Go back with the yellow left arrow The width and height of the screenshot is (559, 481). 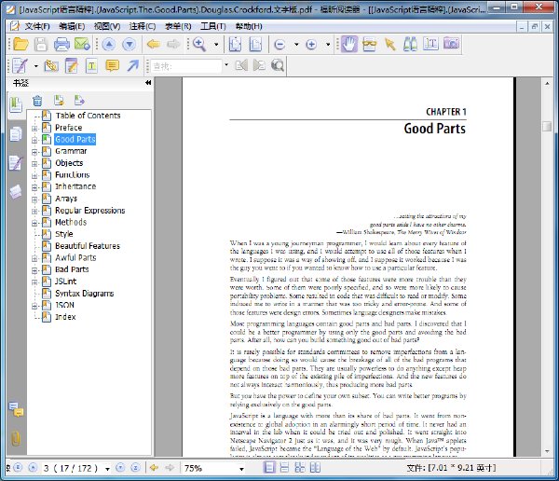(154, 44)
